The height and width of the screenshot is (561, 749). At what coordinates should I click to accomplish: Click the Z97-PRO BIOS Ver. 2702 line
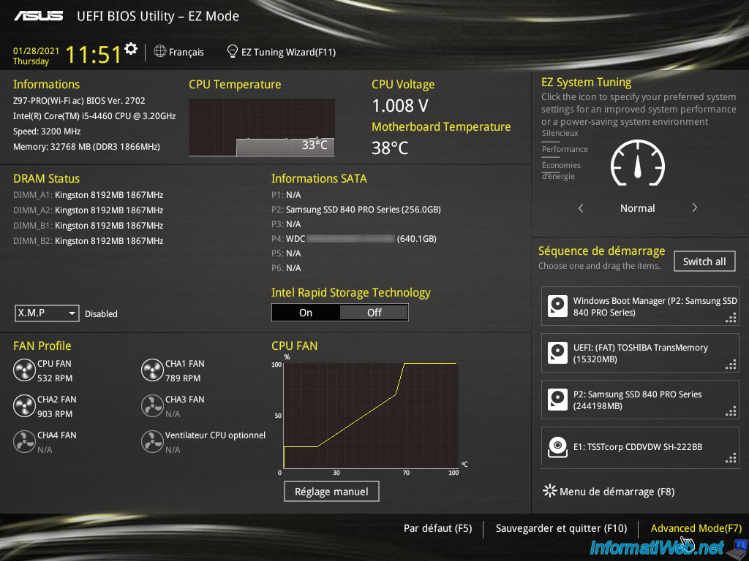click(x=79, y=101)
